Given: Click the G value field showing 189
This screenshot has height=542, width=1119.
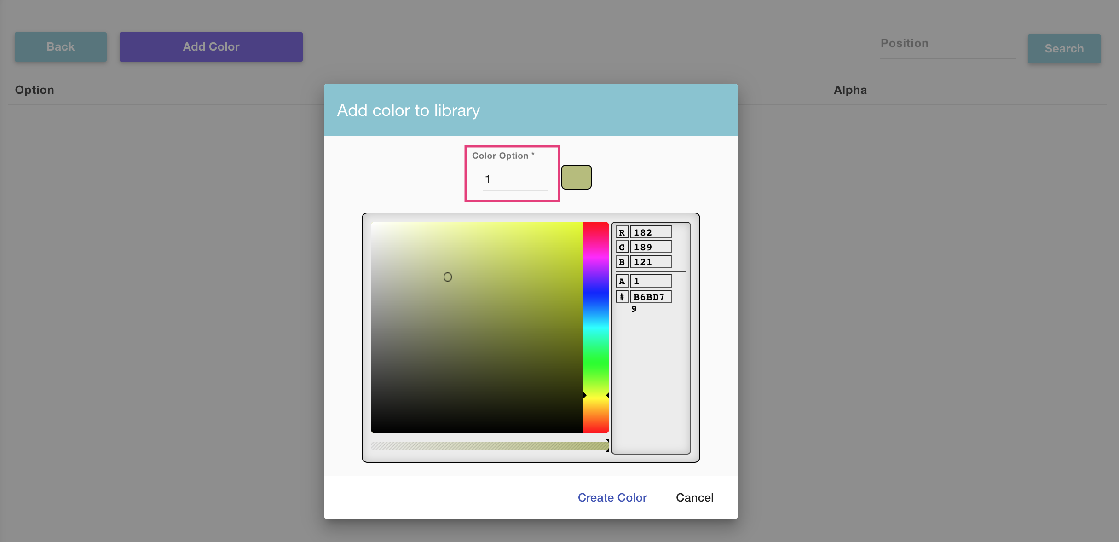Looking at the screenshot, I should [x=651, y=247].
